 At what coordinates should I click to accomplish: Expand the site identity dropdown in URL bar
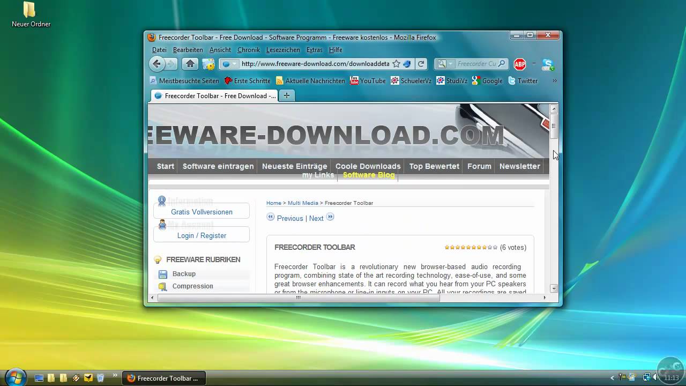coord(234,64)
